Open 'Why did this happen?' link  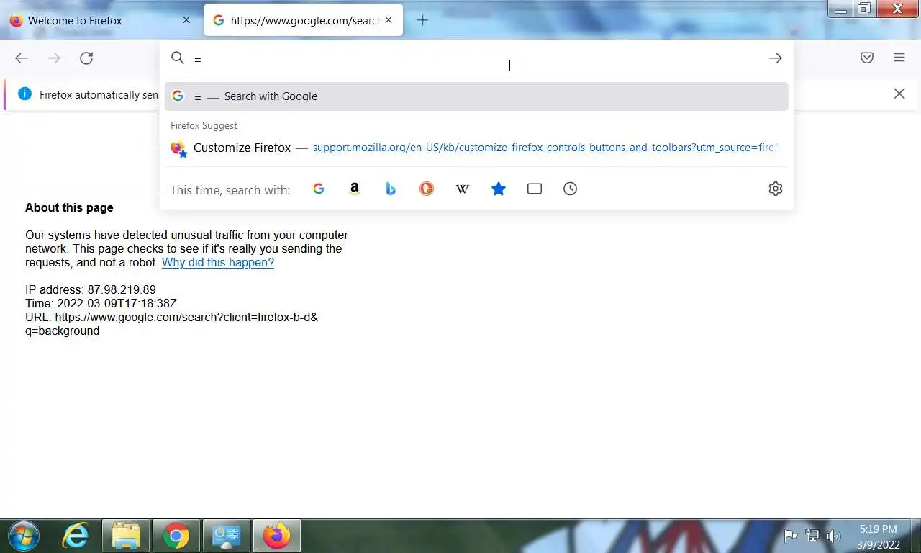pos(218,262)
